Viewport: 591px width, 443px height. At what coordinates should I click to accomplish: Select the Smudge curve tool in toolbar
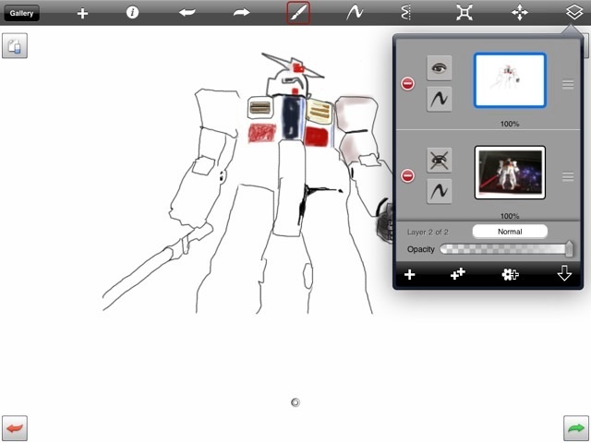355,13
